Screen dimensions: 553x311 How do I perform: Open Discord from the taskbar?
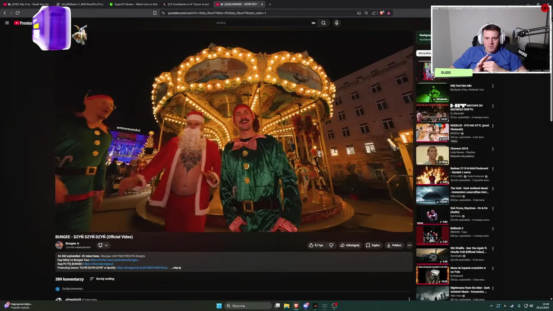(305, 306)
